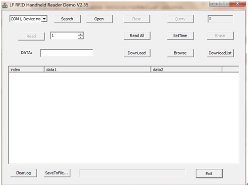Viewport: 248px width, 185px height.
Task: Click the DownLoad button
Action: [x=137, y=53]
